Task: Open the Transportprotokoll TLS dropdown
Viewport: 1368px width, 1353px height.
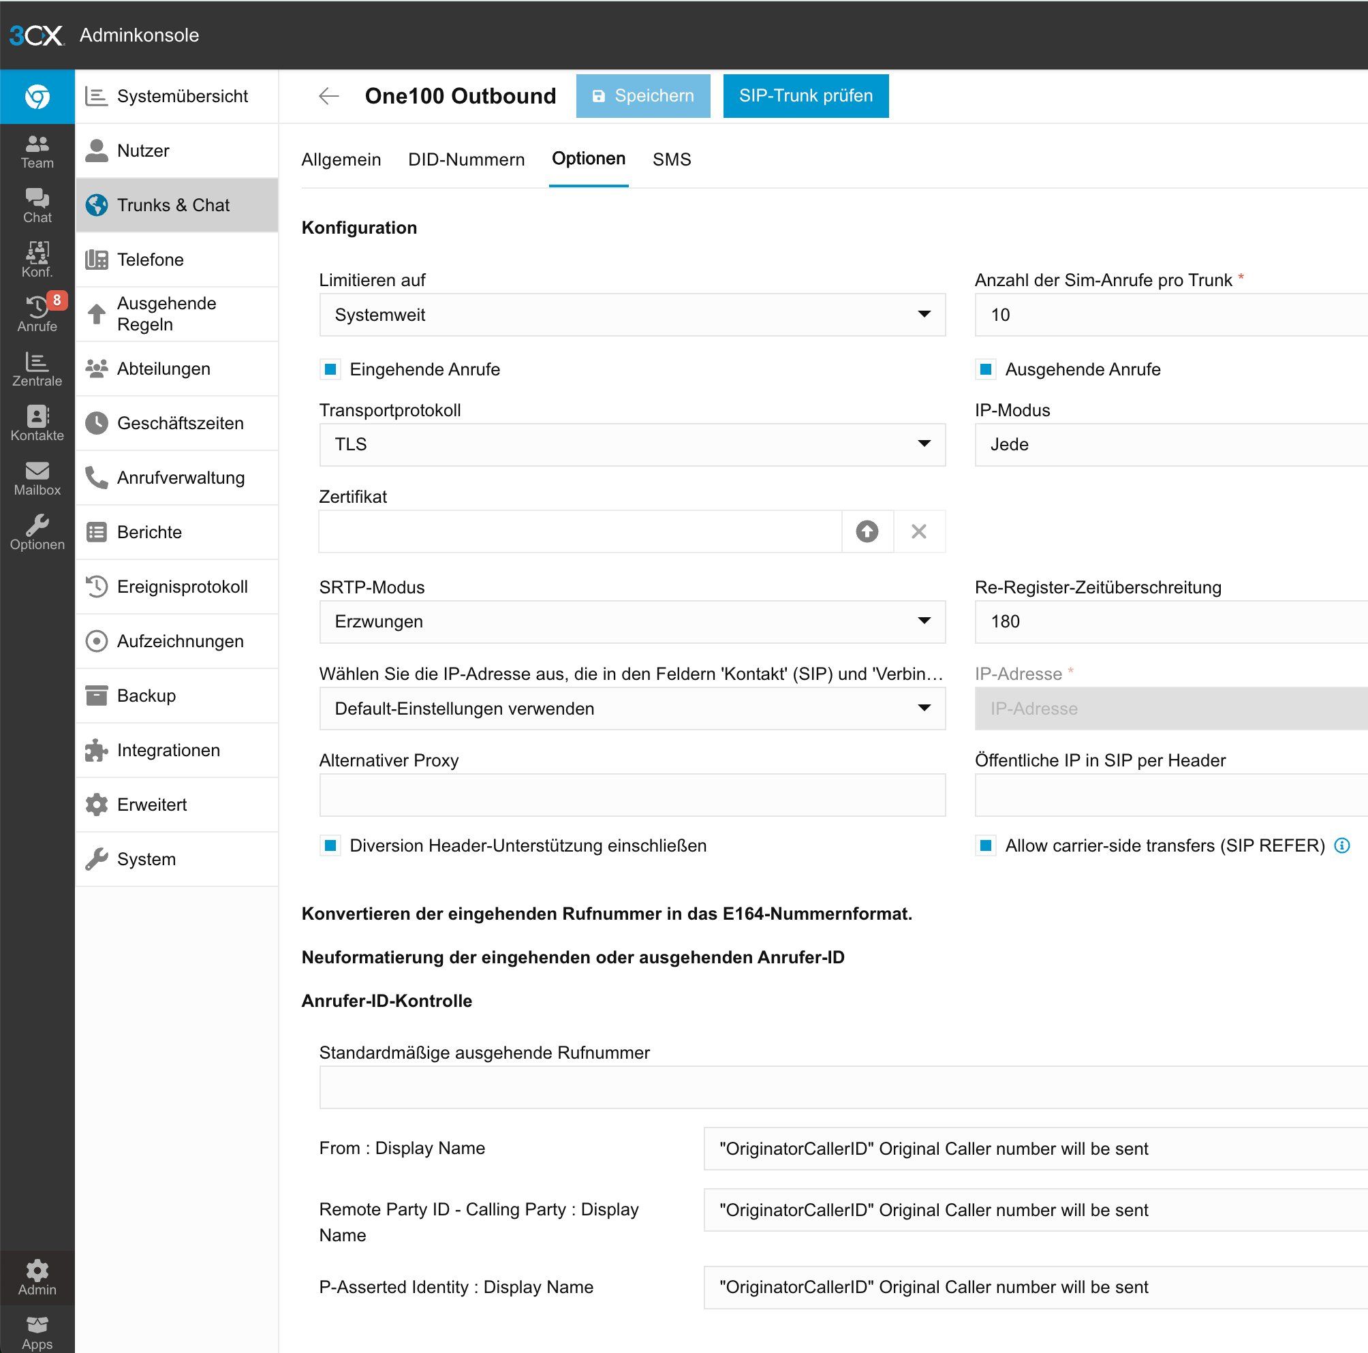Action: click(632, 445)
